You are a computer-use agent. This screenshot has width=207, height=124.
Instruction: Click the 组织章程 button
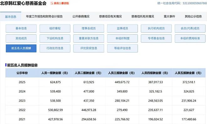[55, 29]
